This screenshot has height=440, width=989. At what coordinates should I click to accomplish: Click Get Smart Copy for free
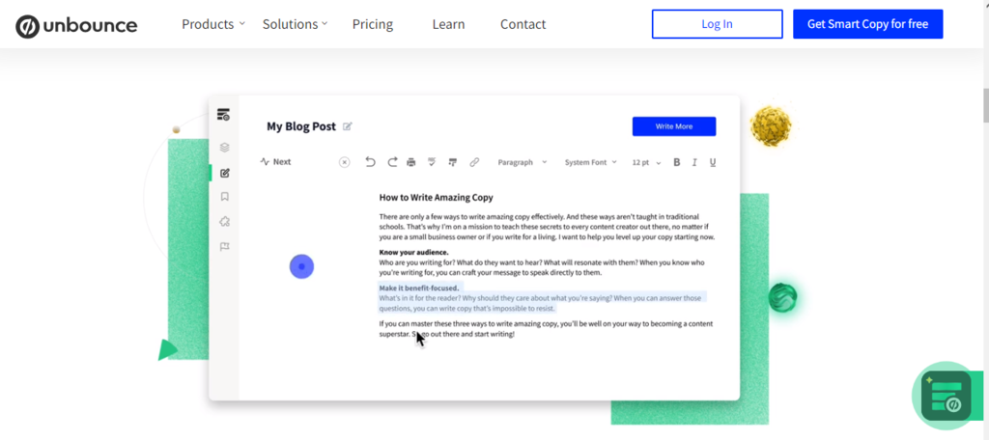pos(867,24)
